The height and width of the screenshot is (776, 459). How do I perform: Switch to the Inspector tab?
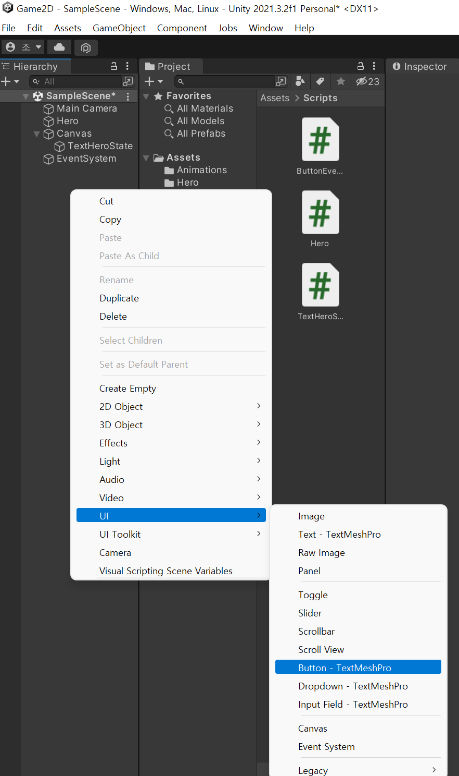click(420, 66)
